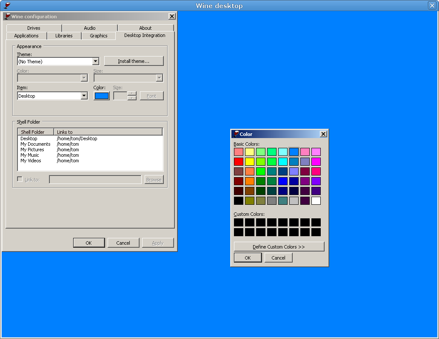Click the Wine glass icon in Color dialog title
The height and width of the screenshot is (339, 439).
point(236,134)
